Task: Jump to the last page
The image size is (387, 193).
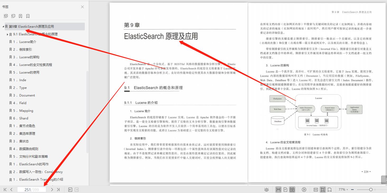Action: coord(58,190)
